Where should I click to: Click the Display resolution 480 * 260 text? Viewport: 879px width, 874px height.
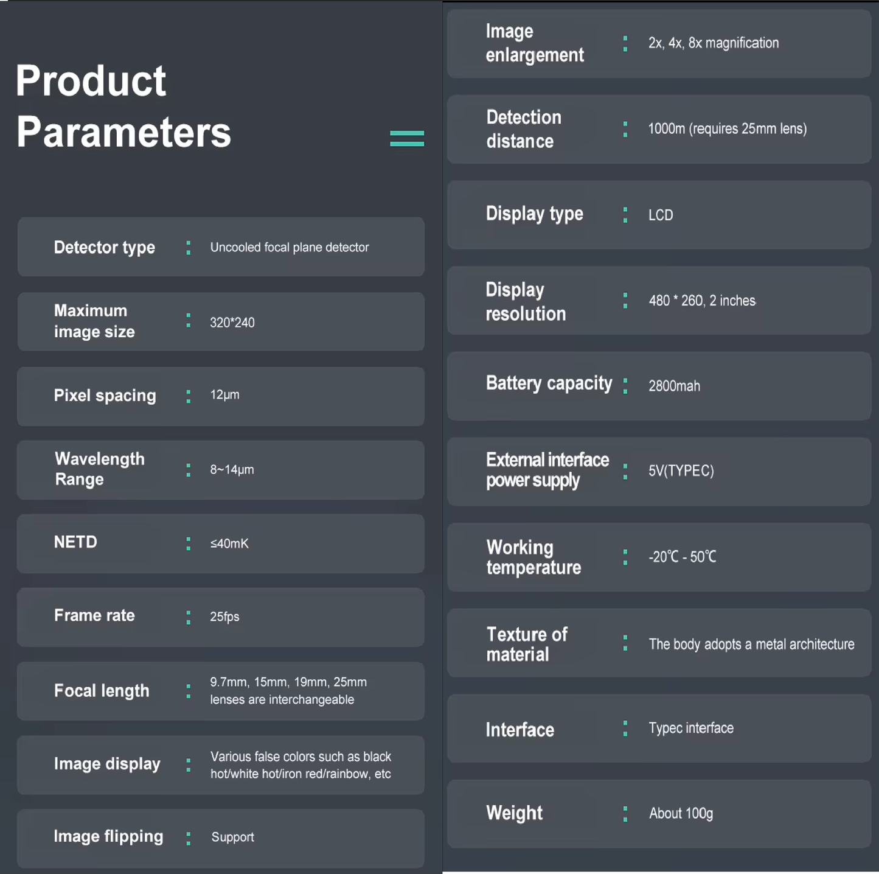point(702,301)
